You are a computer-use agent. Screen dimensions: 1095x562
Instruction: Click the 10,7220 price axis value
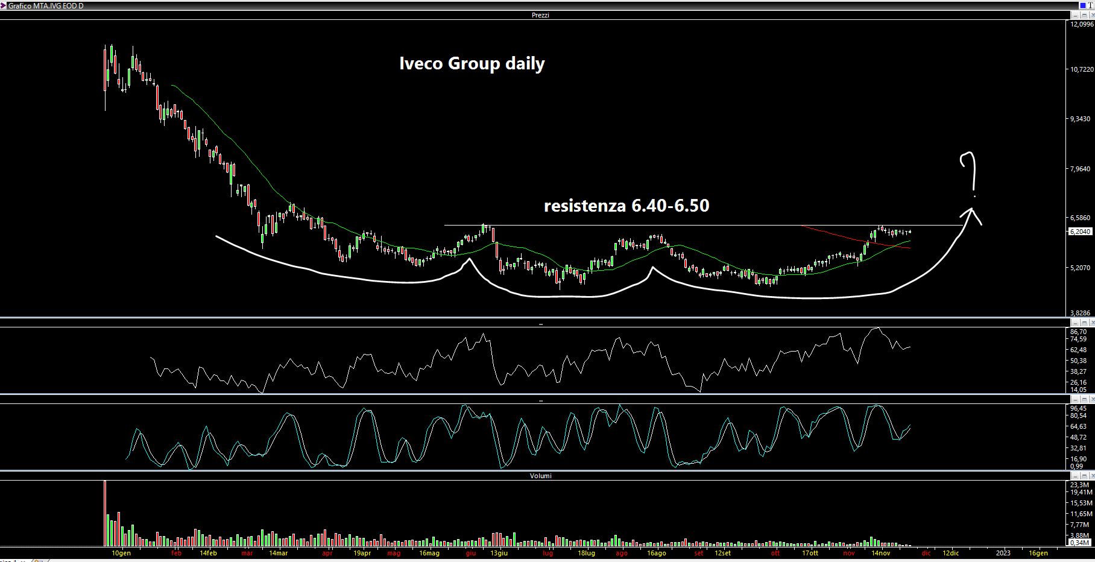click(1082, 70)
